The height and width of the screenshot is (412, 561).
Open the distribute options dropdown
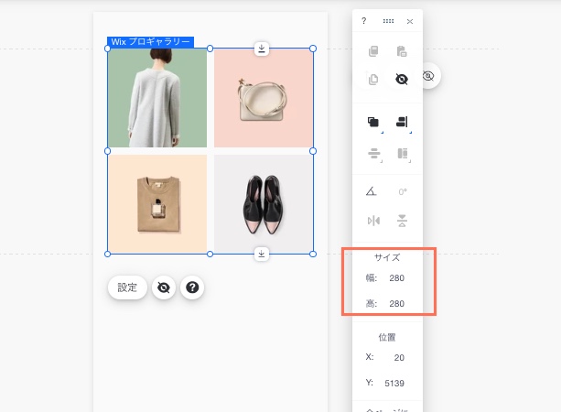click(373, 154)
